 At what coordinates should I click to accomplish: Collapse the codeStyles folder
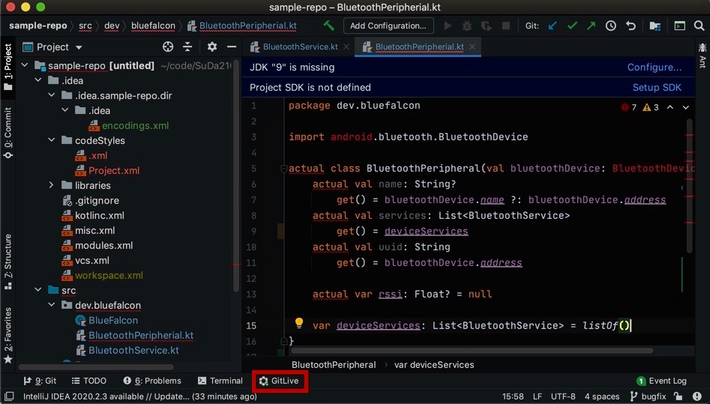click(x=52, y=140)
